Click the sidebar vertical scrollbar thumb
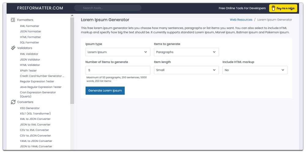 pos(72,61)
